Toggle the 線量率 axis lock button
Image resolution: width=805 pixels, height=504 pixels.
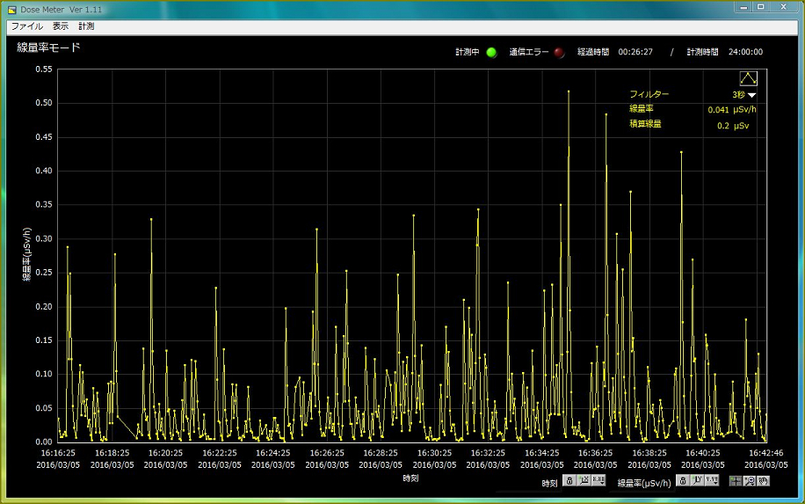[682, 480]
